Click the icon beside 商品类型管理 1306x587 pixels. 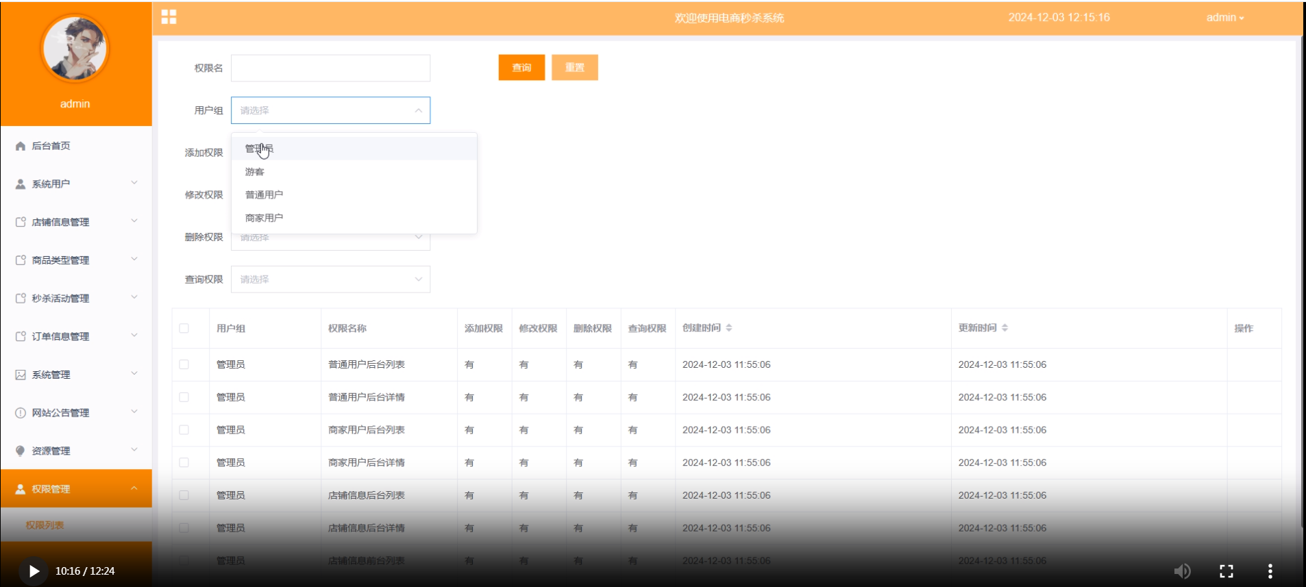tap(21, 260)
